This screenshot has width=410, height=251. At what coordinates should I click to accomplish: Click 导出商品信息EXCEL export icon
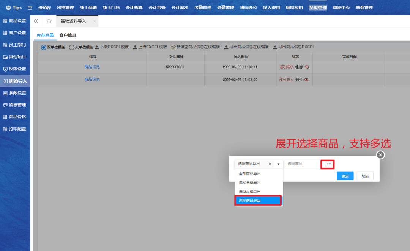pos(275,47)
